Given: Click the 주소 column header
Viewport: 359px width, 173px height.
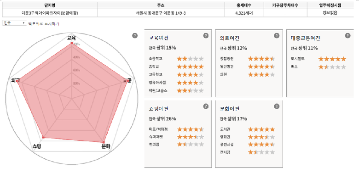Looking at the screenshot, I should [161, 5].
